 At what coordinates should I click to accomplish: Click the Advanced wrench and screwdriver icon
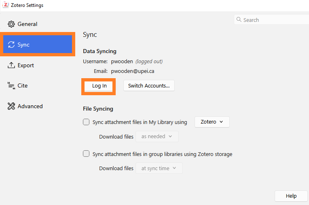[x=11, y=106]
